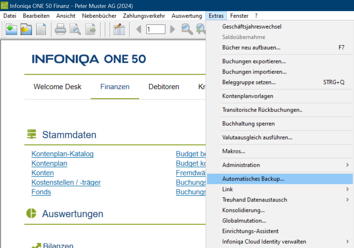
Task: Click the Infoniqa app icon in title bar
Action: (4, 5)
